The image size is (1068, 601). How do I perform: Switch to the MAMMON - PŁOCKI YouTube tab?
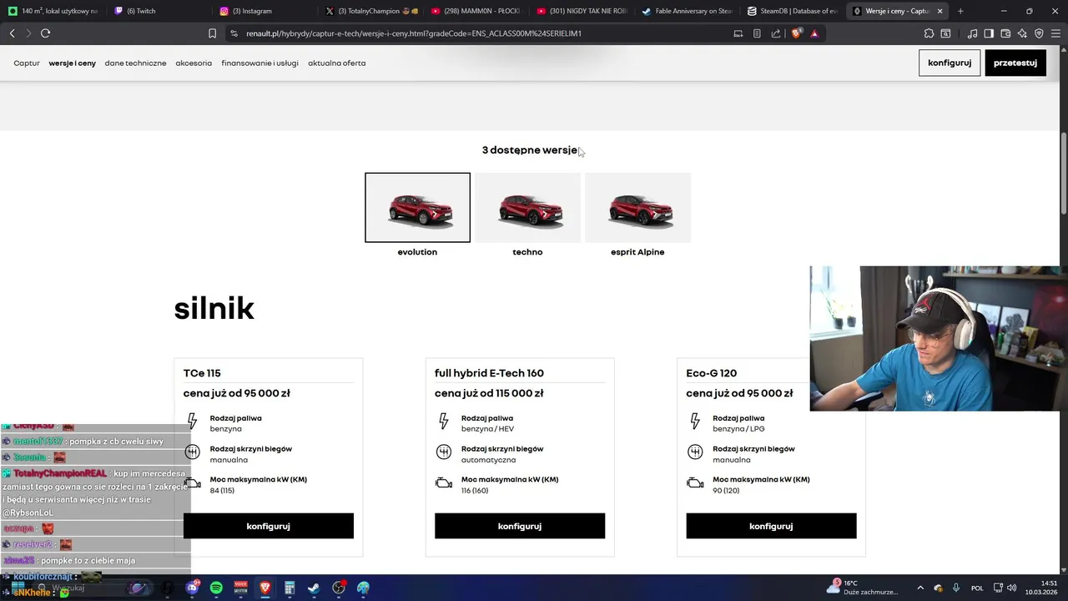476,11
